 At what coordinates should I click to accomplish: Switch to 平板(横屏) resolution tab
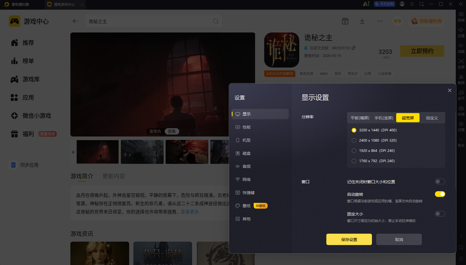coord(360,118)
